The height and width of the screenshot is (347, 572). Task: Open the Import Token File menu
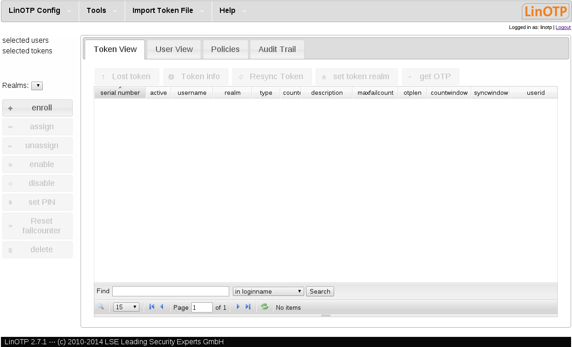[x=168, y=11]
